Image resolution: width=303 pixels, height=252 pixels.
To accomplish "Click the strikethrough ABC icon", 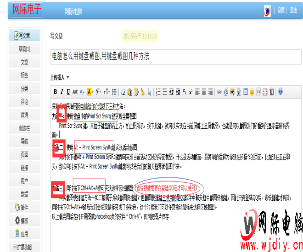I will [x=75, y=92].
